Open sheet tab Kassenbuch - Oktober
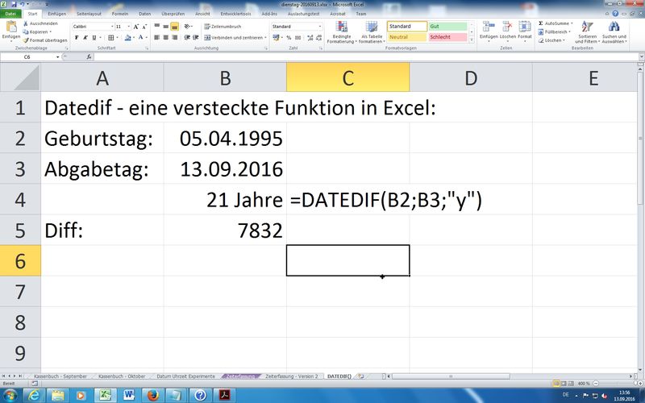The width and height of the screenshot is (645, 403). click(x=122, y=376)
